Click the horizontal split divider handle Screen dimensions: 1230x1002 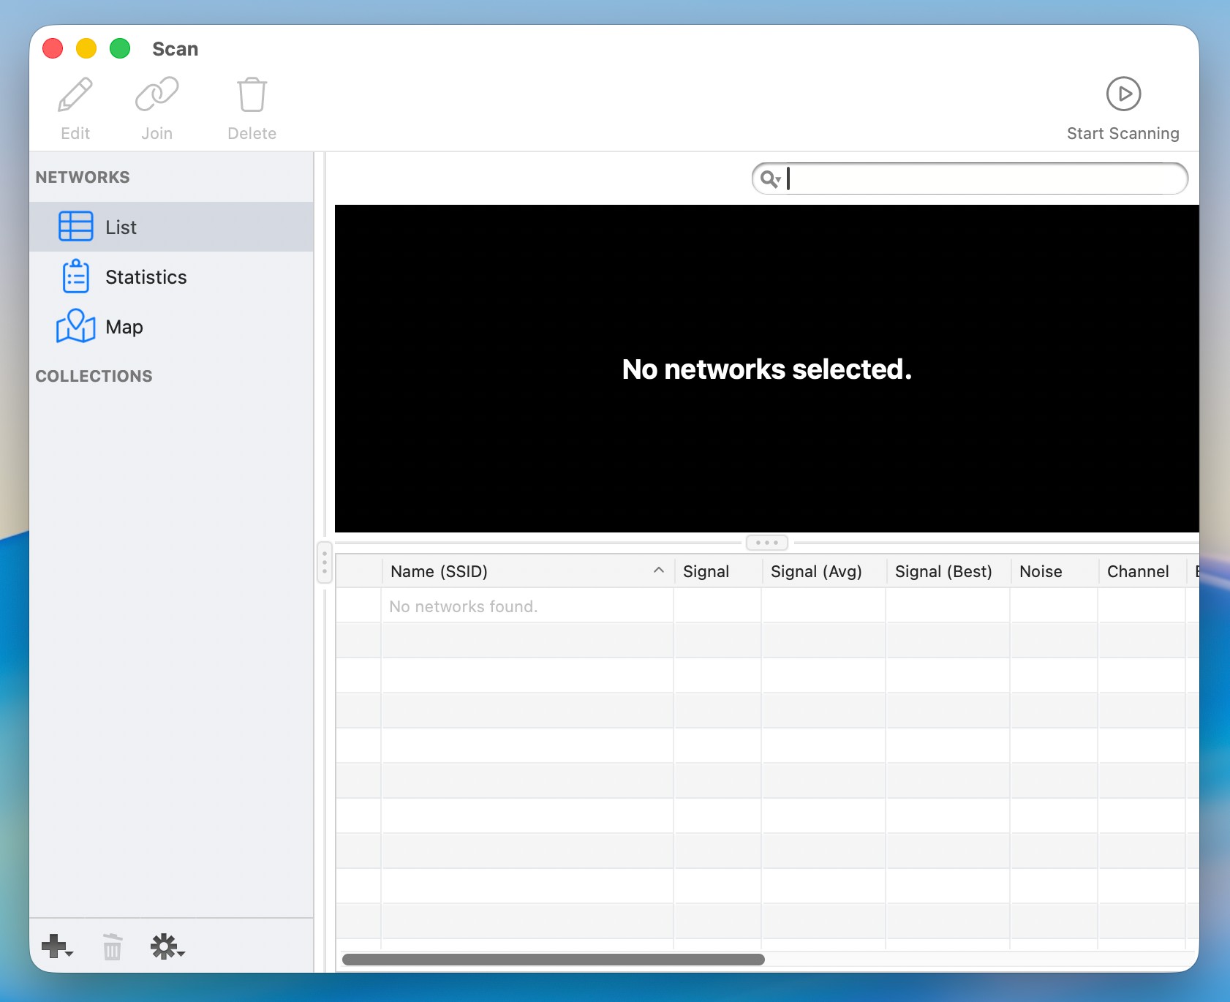click(766, 543)
